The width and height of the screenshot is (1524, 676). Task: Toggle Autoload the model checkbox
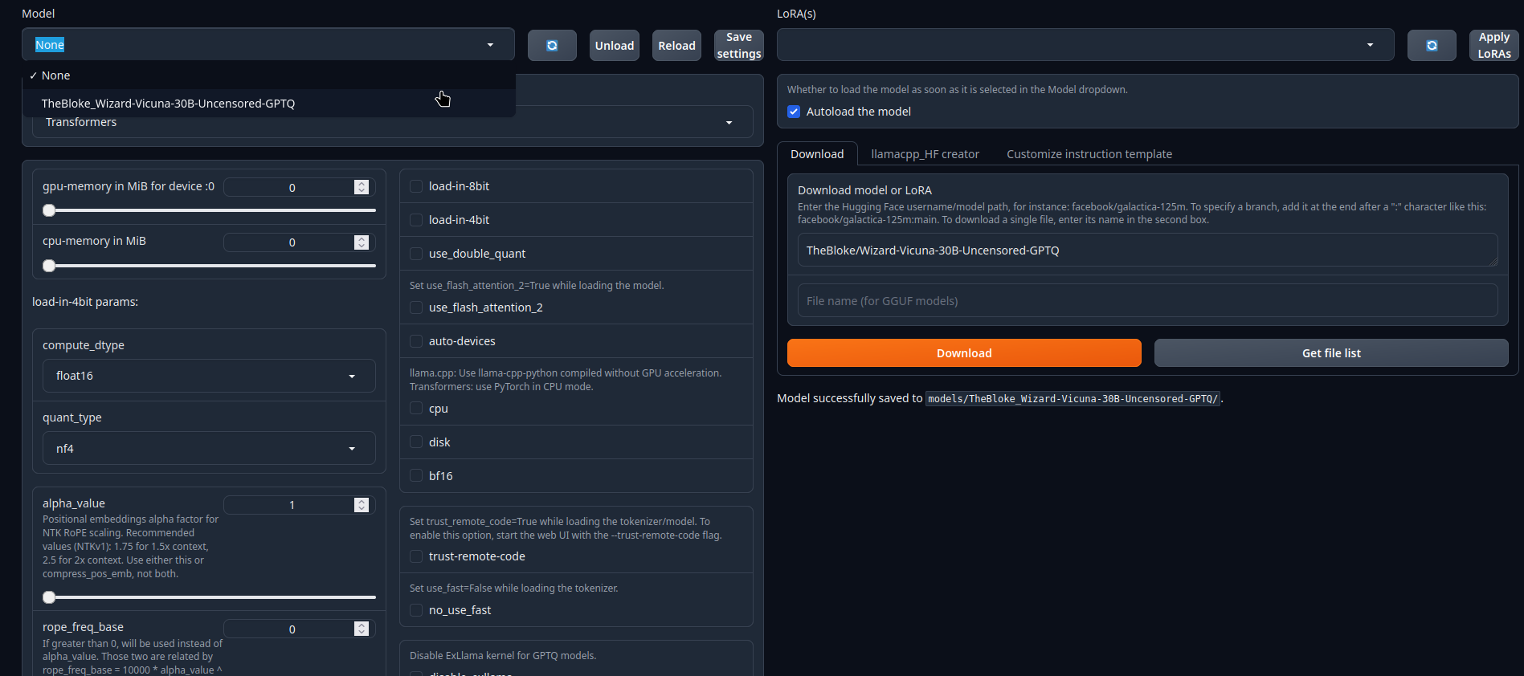(x=794, y=112)
